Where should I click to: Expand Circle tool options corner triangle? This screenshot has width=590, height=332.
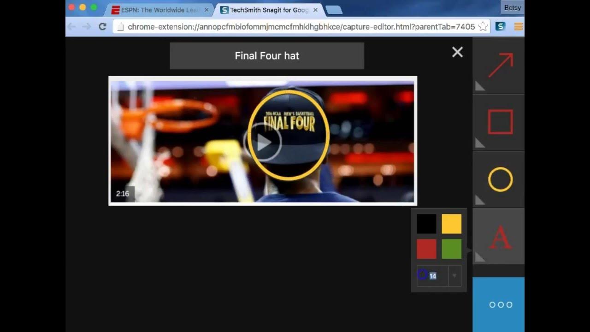point(479,200)
